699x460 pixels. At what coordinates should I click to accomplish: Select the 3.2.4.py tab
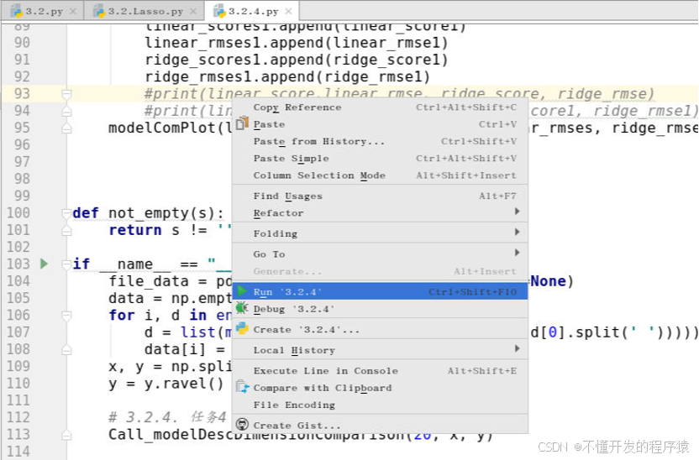[x=252, y=11]
